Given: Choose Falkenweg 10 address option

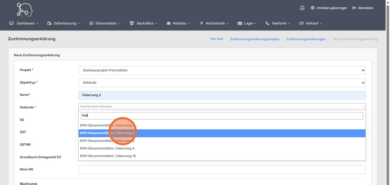Looking at the screenshot, I should tap(108, 156).
